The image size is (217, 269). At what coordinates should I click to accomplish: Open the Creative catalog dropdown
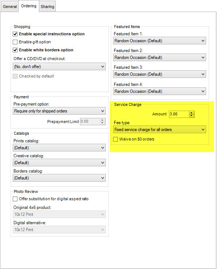coord(59,163)
